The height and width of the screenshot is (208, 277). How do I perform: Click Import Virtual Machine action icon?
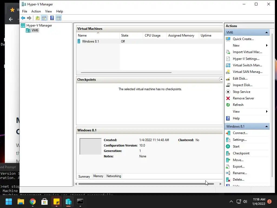(228, 52)
